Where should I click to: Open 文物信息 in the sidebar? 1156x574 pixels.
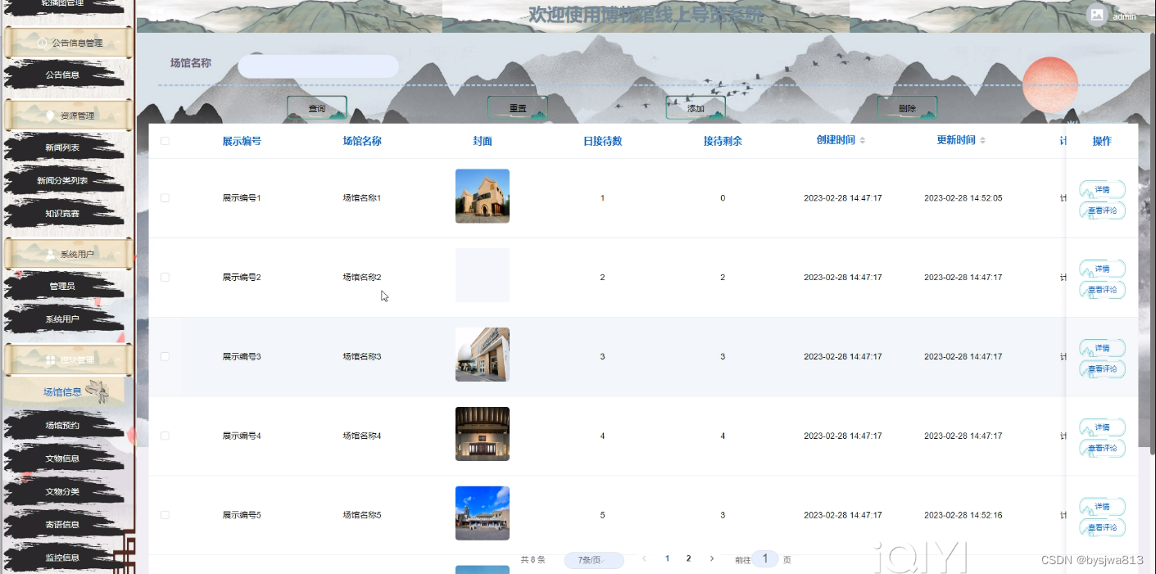(x=62, y=459)
